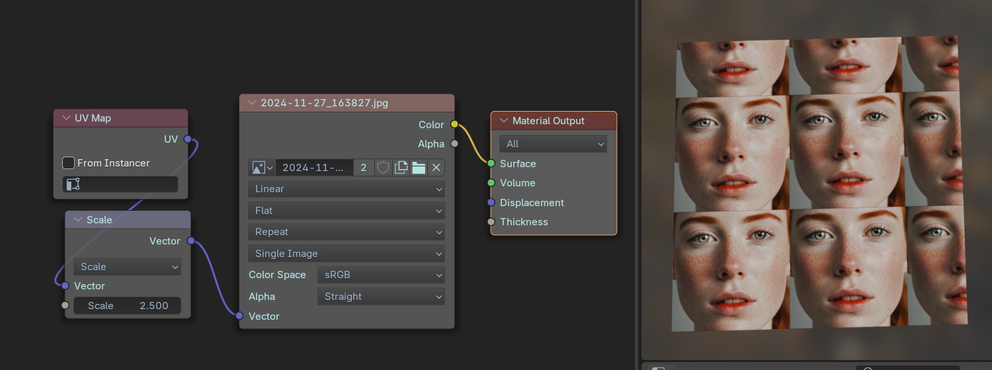Click the Scale value field 2.500

[127, 306]
